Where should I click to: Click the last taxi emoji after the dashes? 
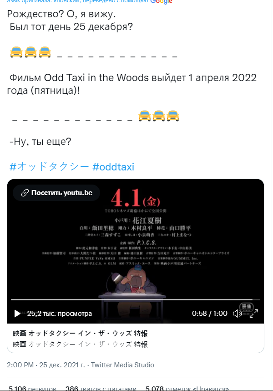point(173,116)
